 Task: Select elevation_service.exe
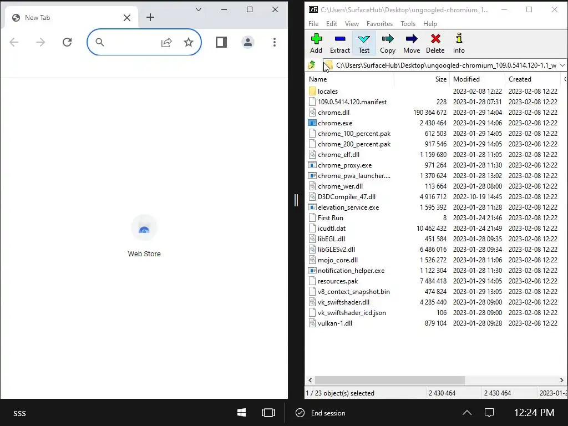click(x=348, y=207)
